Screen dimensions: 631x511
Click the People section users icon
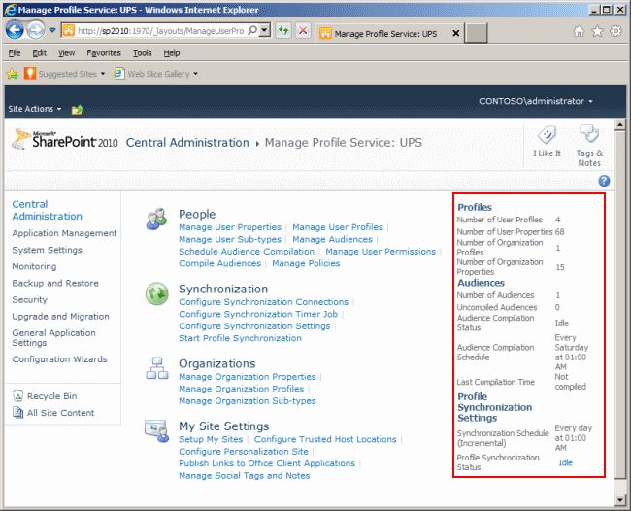156,219
